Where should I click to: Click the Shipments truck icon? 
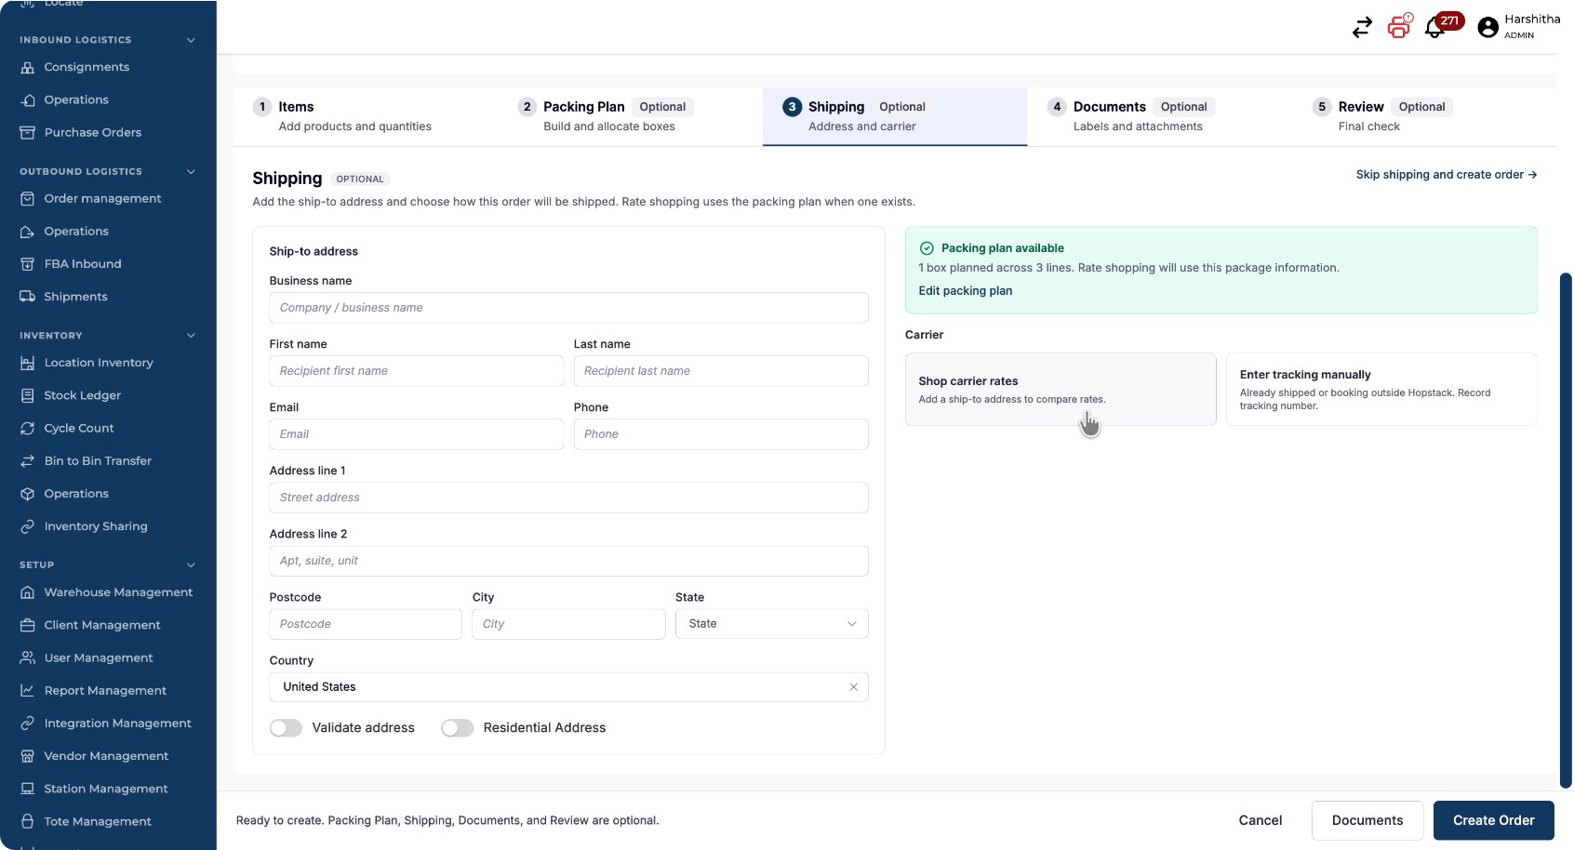(x=28, y=297)
